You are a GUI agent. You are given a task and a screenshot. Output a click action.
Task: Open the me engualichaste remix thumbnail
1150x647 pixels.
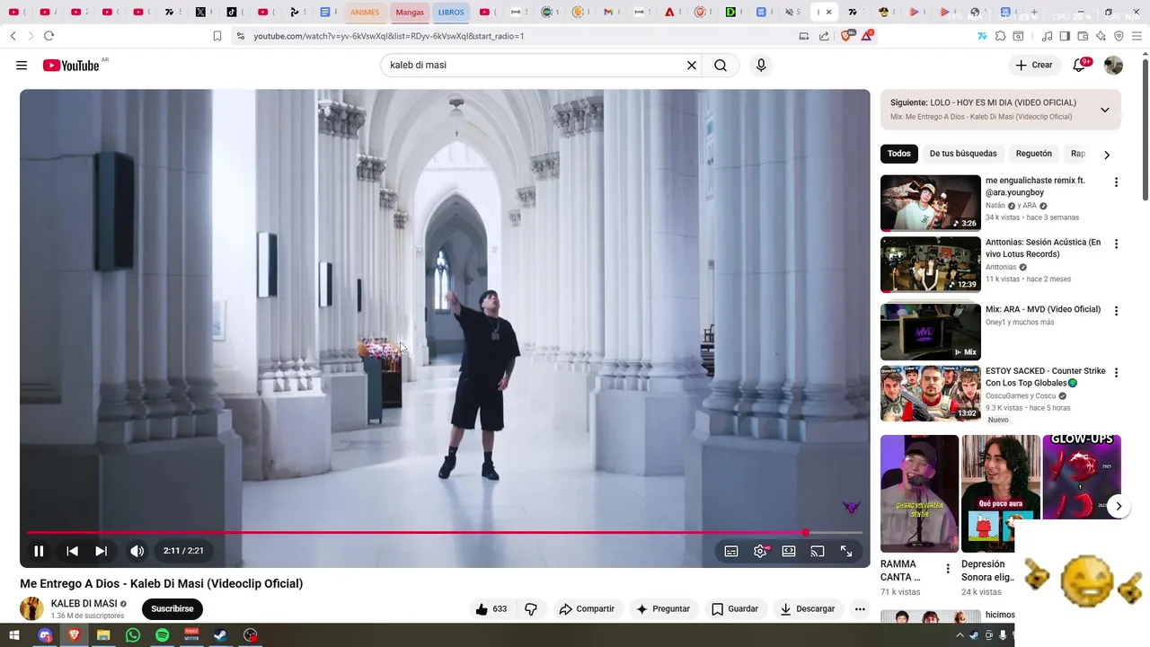pyautogui.click(x=931, y=203)
